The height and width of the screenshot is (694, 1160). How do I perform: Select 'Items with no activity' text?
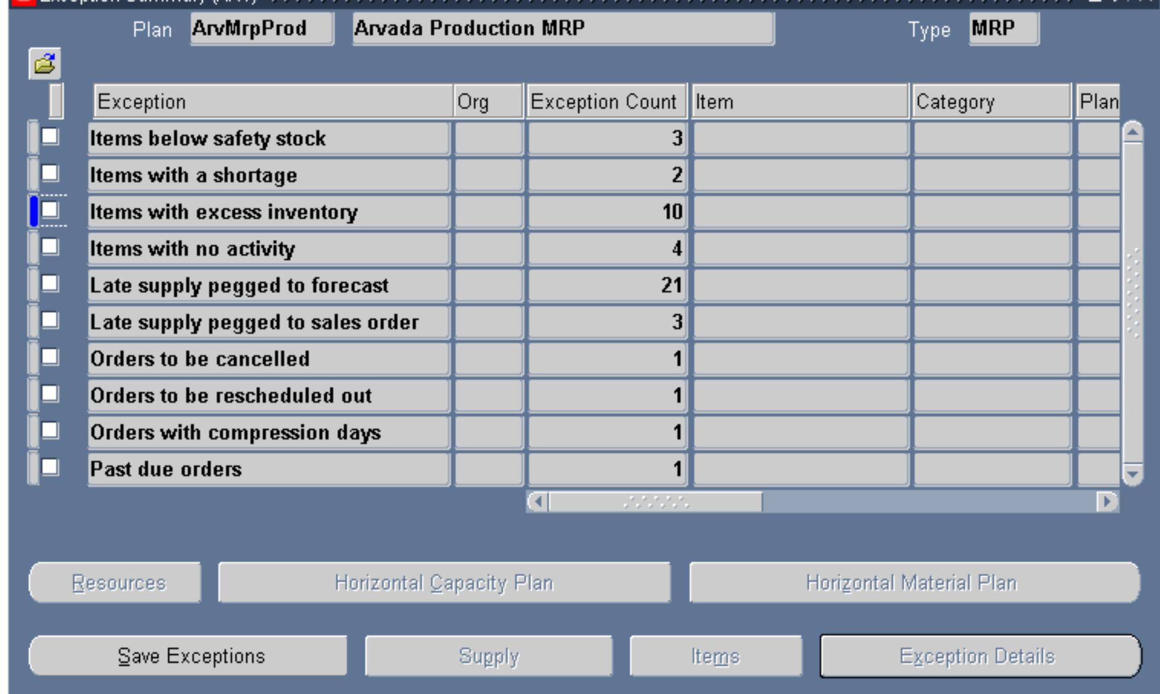point(192,249)
